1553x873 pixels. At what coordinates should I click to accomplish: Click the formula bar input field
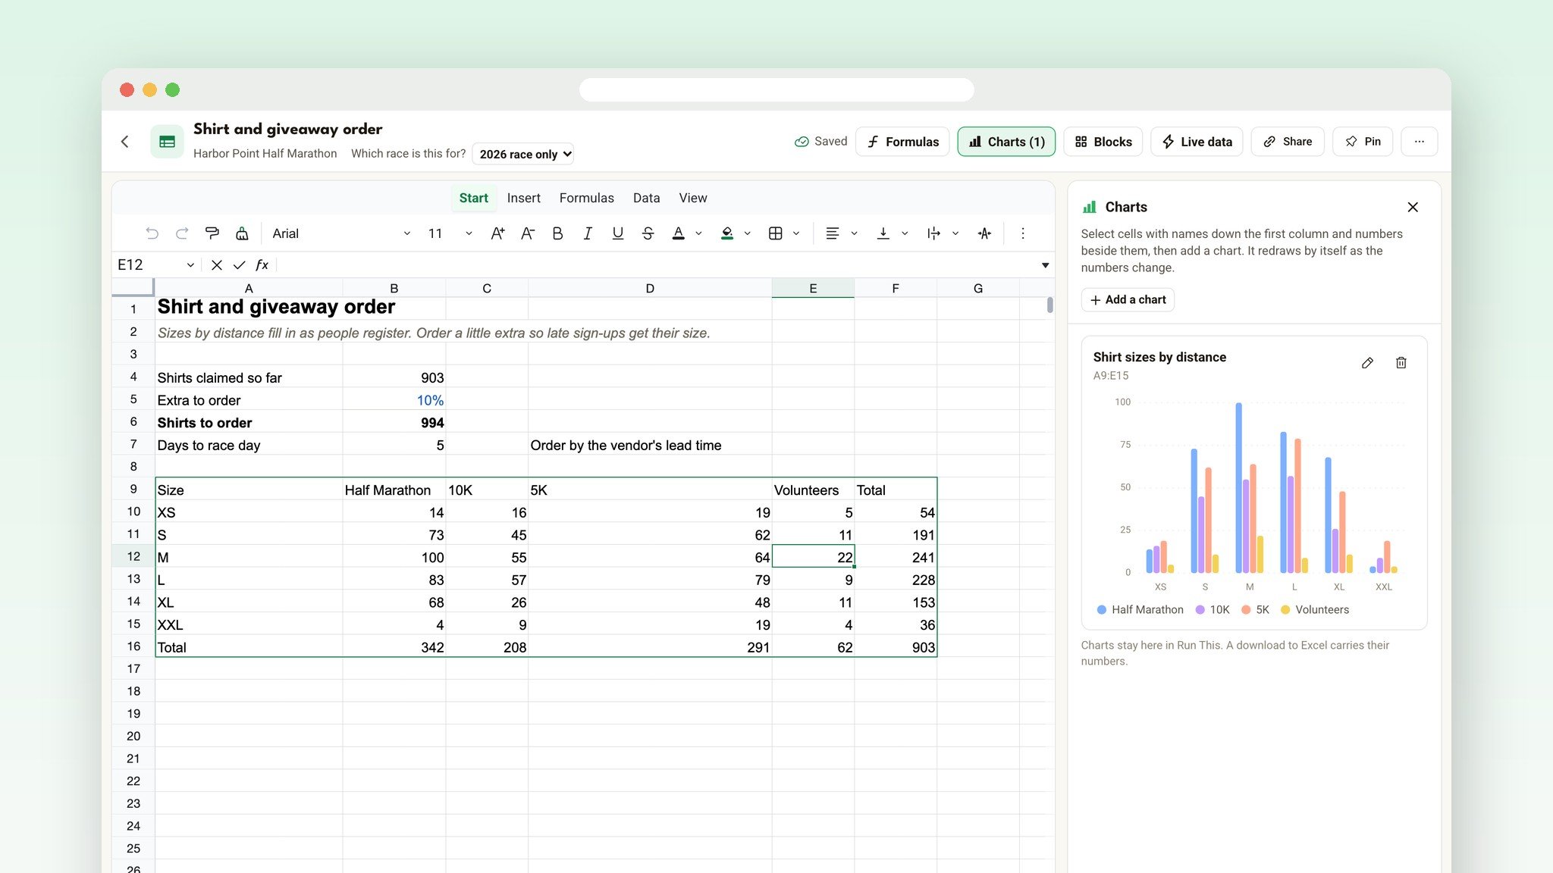(657, 264)
